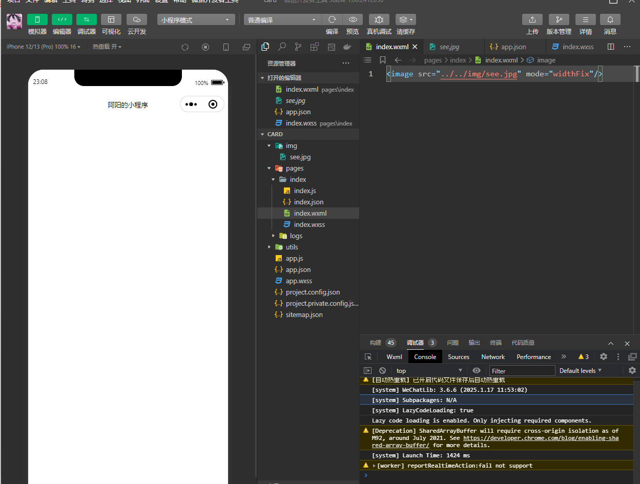Viewport: 640px width, 484px height.
Task: Open devtools settings gear icon
Action: (604, 357)
